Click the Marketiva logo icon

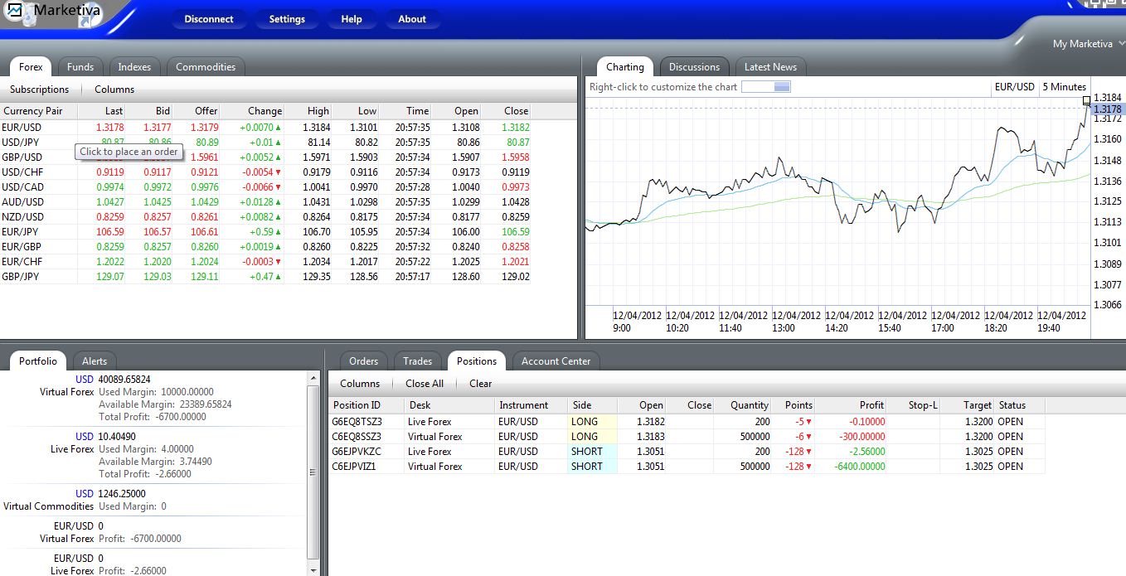tap(16, 12)
